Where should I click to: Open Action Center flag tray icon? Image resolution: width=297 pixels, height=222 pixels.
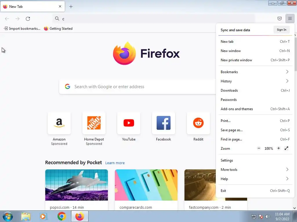tap(261, 217)
